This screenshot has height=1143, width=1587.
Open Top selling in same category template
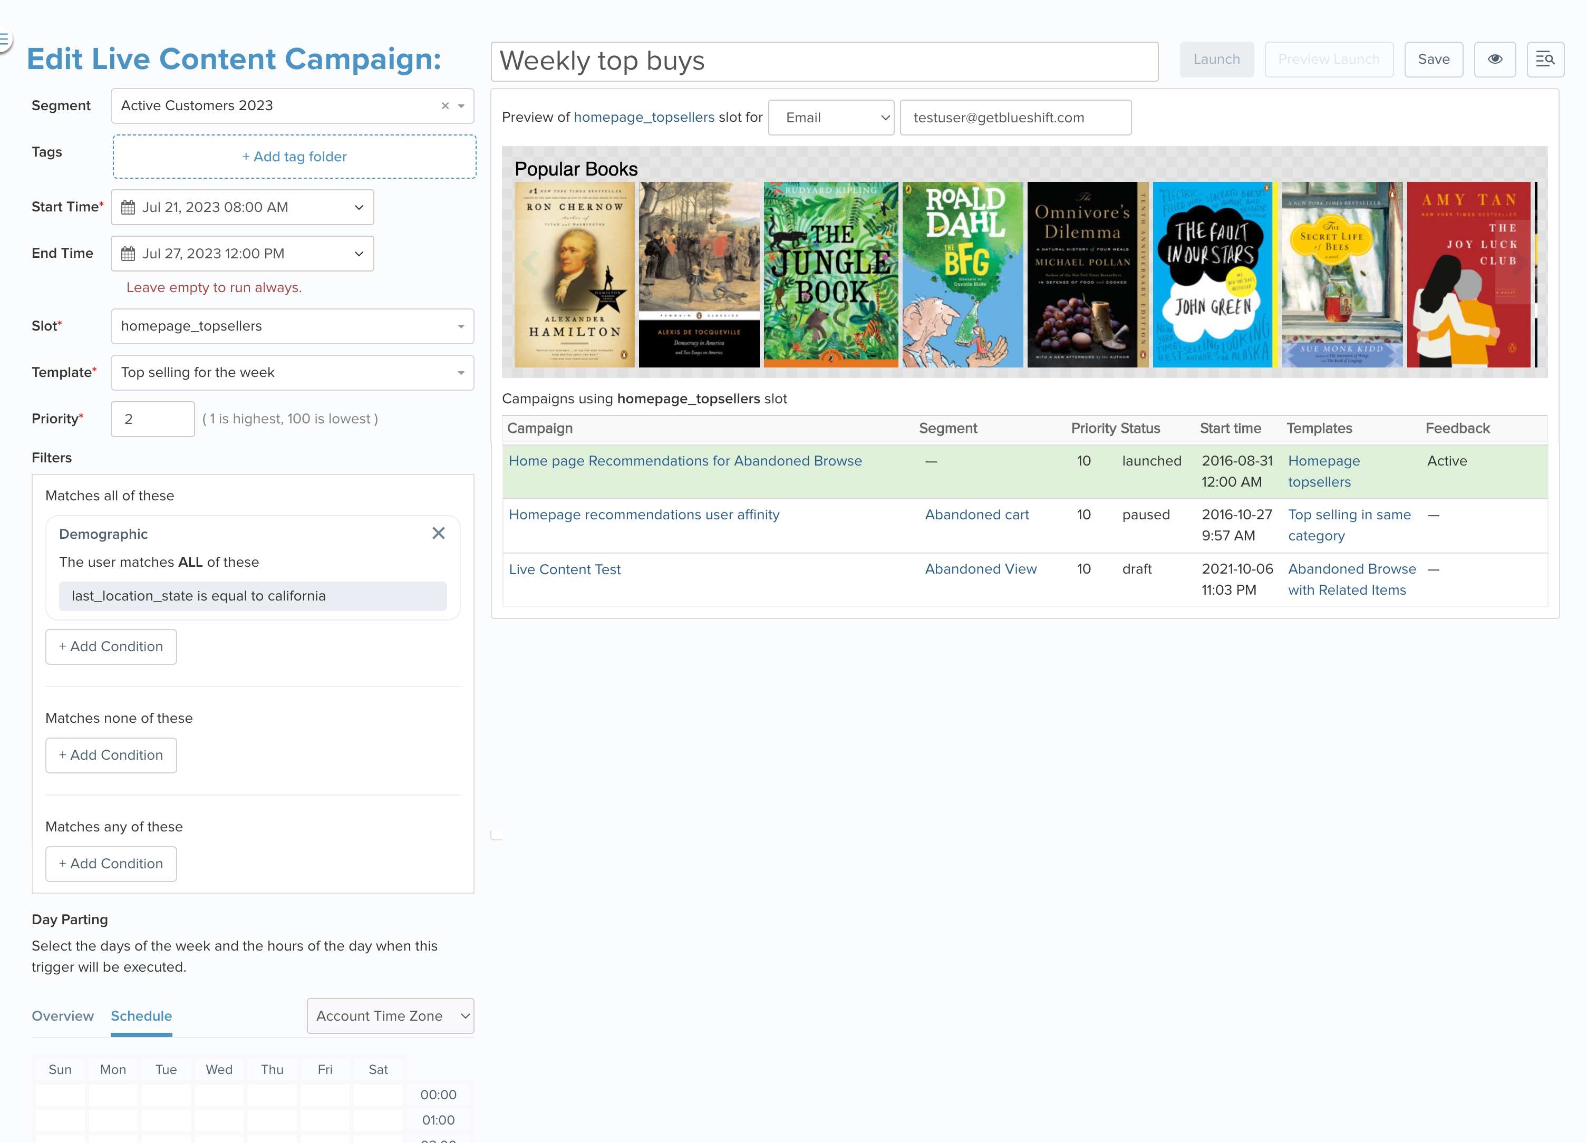[x=1349, y=525]
